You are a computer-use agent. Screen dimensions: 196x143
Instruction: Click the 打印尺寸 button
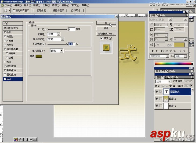(x=76, y=11)
